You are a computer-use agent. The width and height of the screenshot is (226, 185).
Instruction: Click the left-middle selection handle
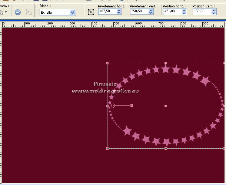click(x=107, y=106)
